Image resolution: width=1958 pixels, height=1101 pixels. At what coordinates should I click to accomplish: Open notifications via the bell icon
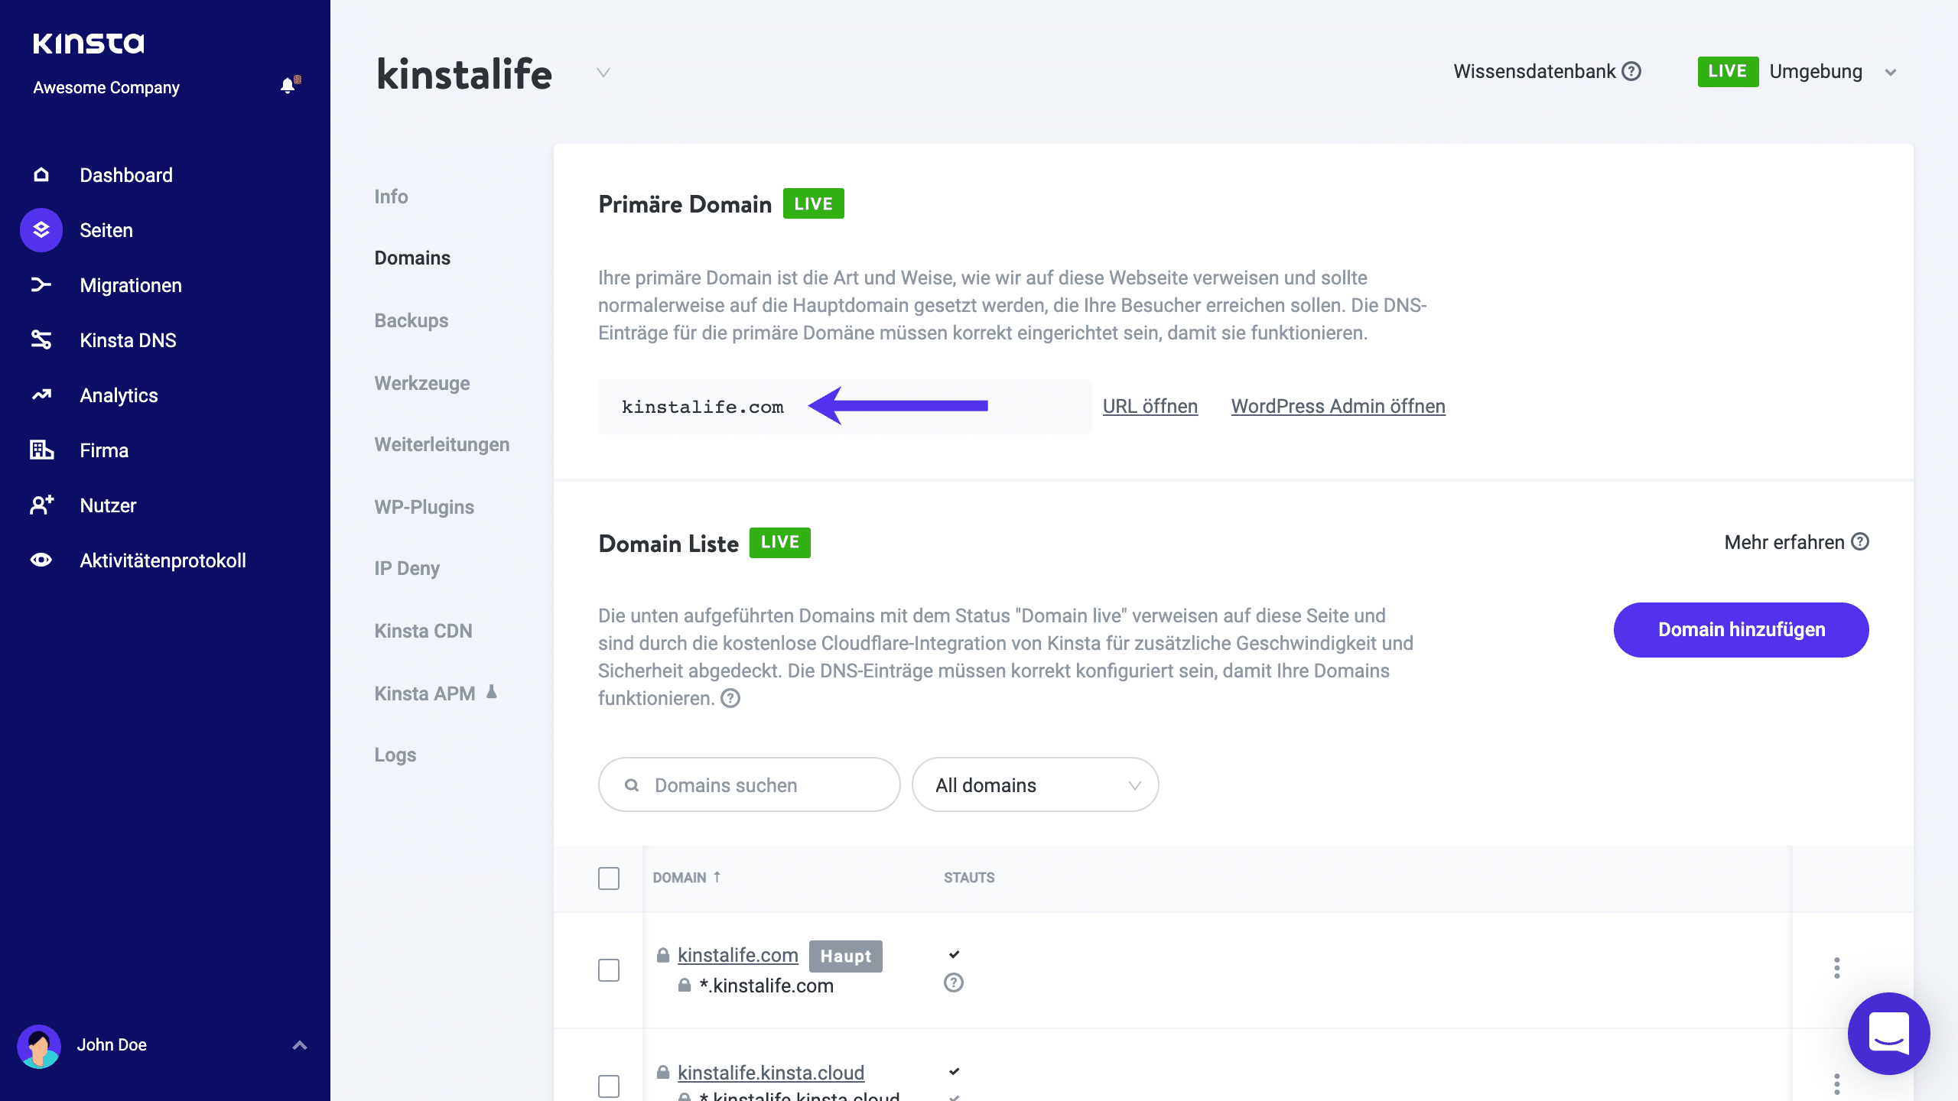click(288, 85)
